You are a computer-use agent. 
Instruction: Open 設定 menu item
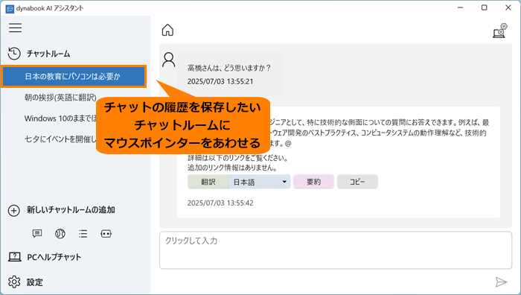coord(35,282)
